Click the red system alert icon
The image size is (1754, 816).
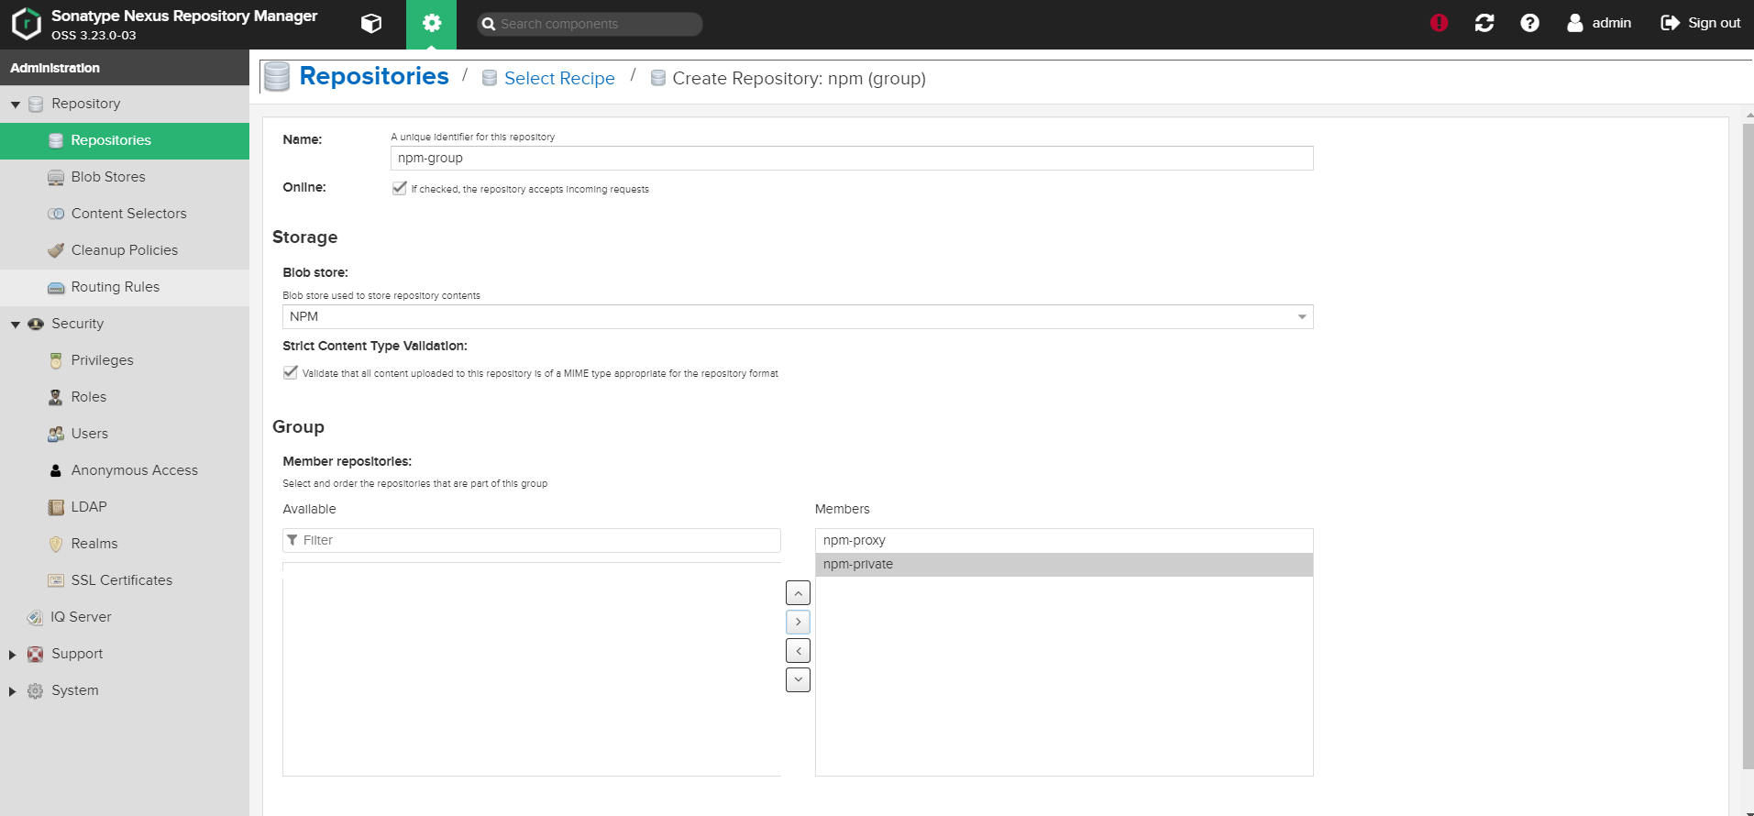pos(1439,23)
